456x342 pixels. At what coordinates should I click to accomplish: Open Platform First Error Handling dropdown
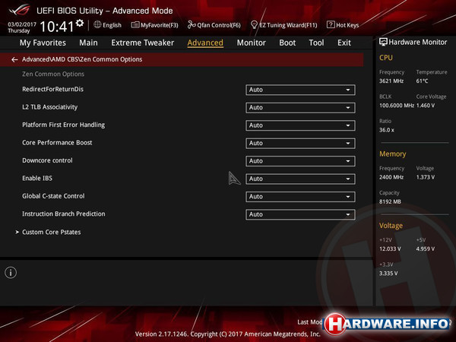(300, 125)
